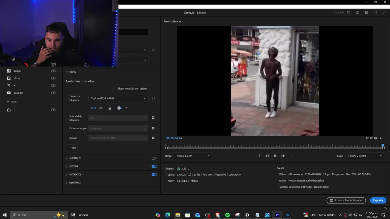The height and width of the screenshot is (219, 390).
Task: Open the three-dot preset options menu
Action: pos(154,50)
